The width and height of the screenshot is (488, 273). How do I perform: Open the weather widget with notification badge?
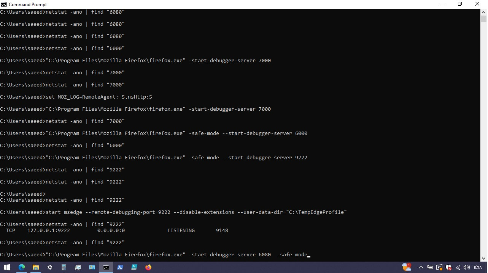[x=407, y=267]
